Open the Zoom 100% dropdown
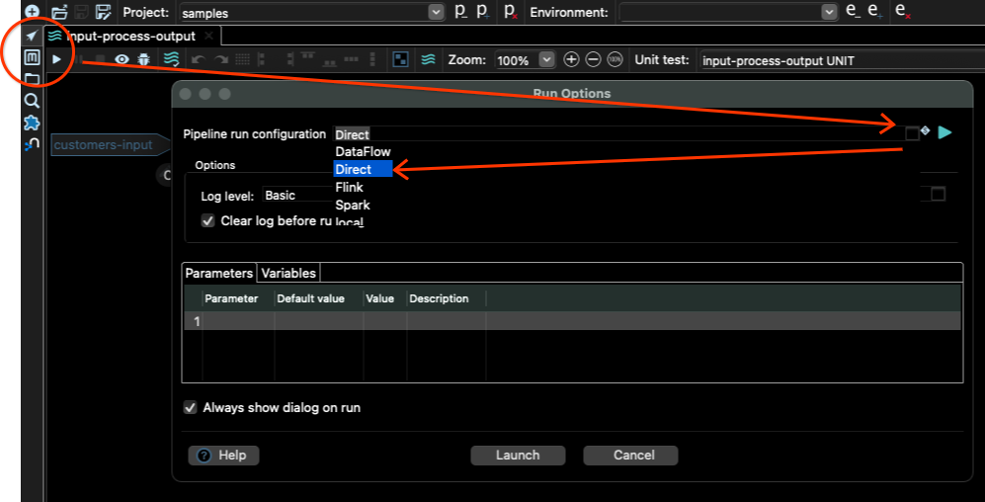985x502 pixels. click(x=525, y=60)
